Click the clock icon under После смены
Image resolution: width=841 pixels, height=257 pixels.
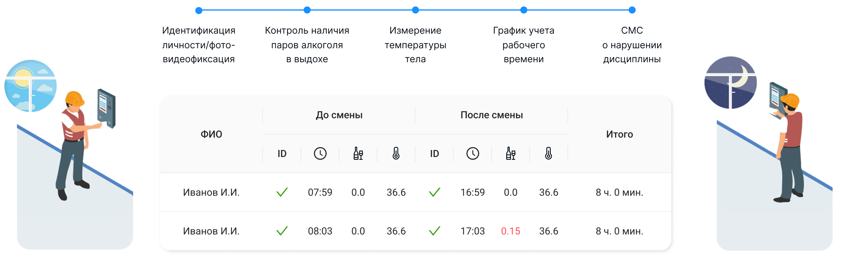click(472, 153)
